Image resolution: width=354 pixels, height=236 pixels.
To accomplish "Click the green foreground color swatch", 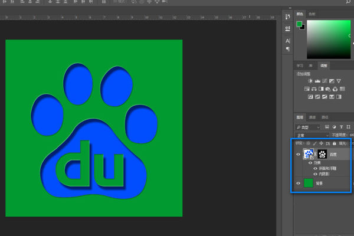I will tap(299, 24).
